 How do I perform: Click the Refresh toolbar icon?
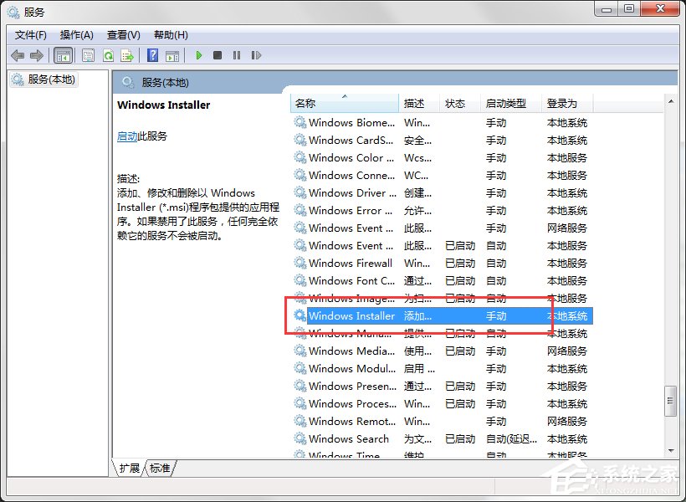(109, 55)
